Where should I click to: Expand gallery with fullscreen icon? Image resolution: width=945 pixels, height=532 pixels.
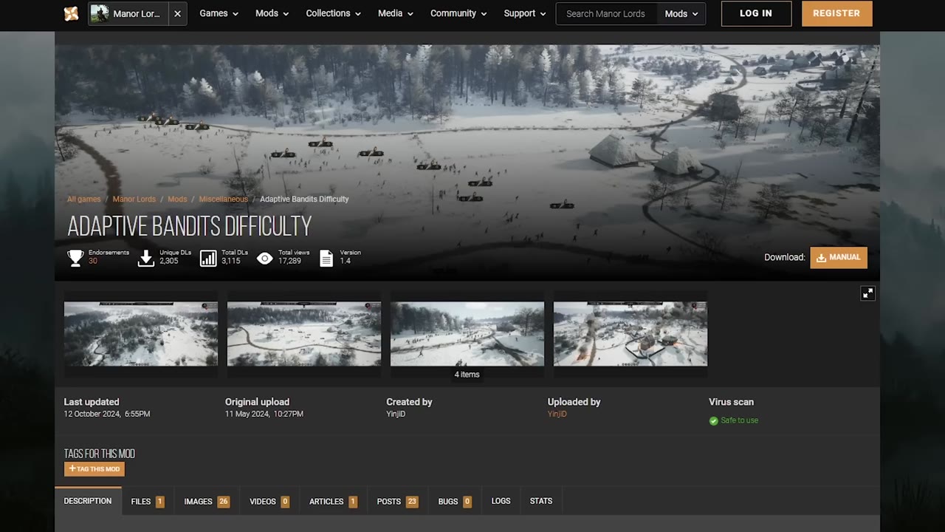pos(867,293)
